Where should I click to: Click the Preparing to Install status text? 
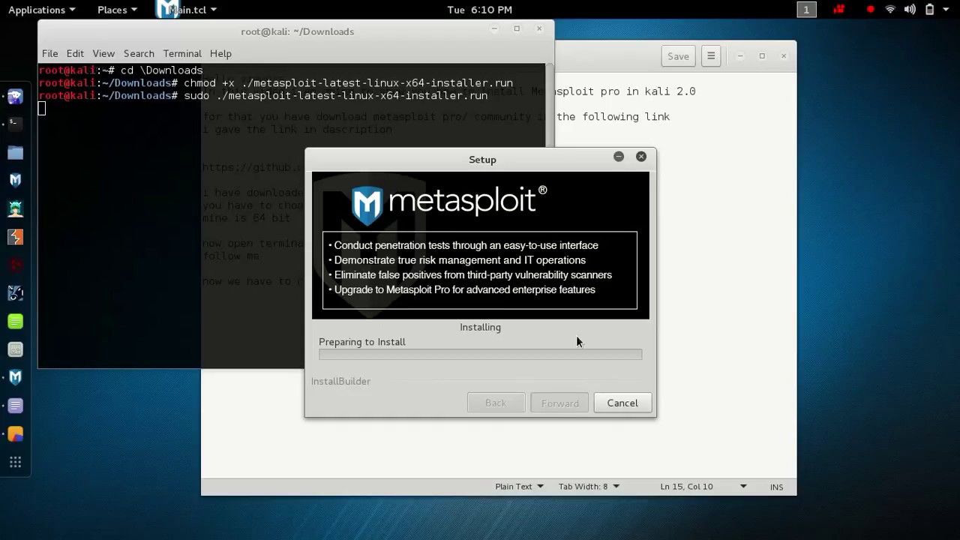coord(362,341)
